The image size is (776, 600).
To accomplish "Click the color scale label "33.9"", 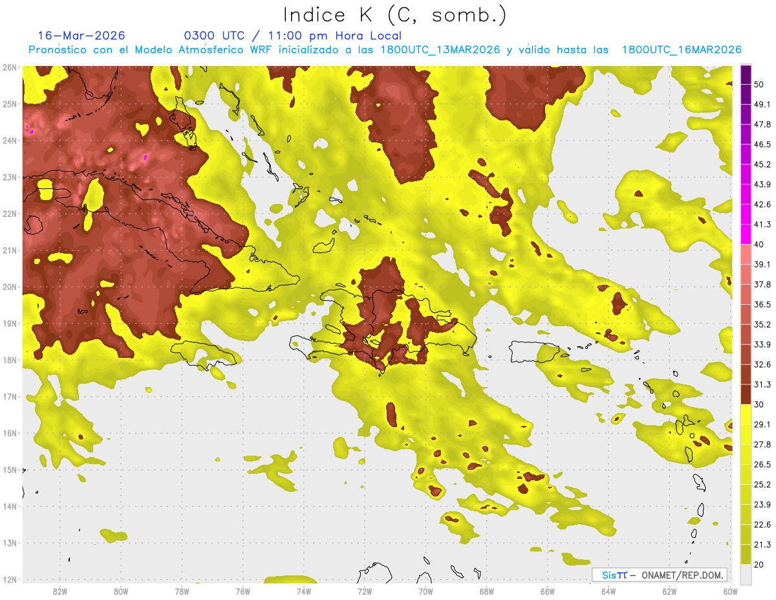I will click(x=762, y=344).
